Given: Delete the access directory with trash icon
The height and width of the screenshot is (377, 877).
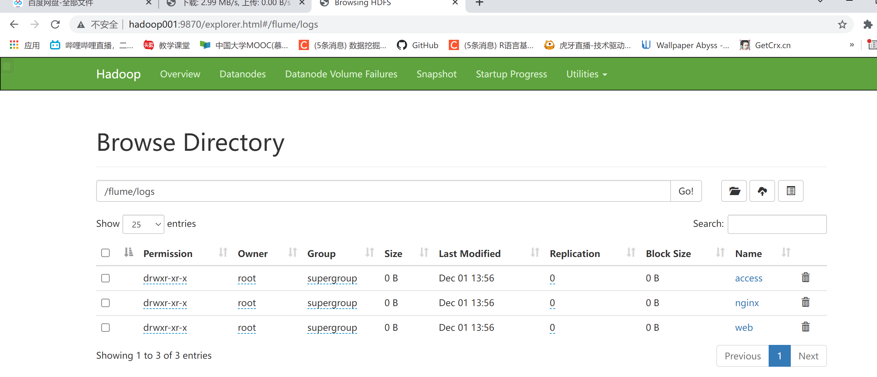Looking at the screenshot, I should click(805, 278).
